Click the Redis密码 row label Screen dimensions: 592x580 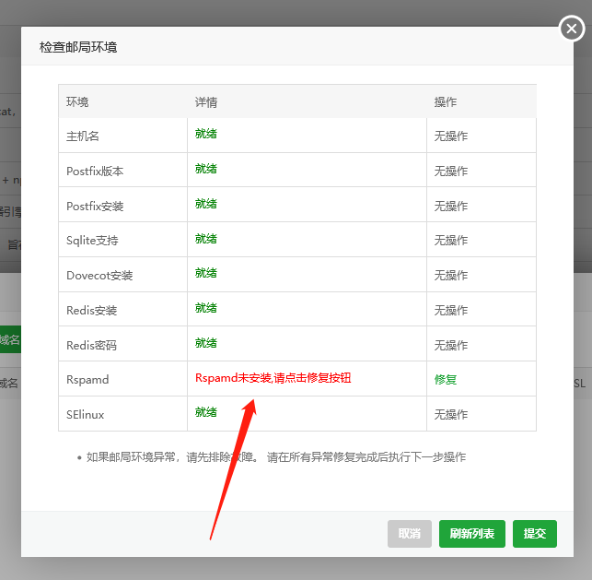pos(91,345)
